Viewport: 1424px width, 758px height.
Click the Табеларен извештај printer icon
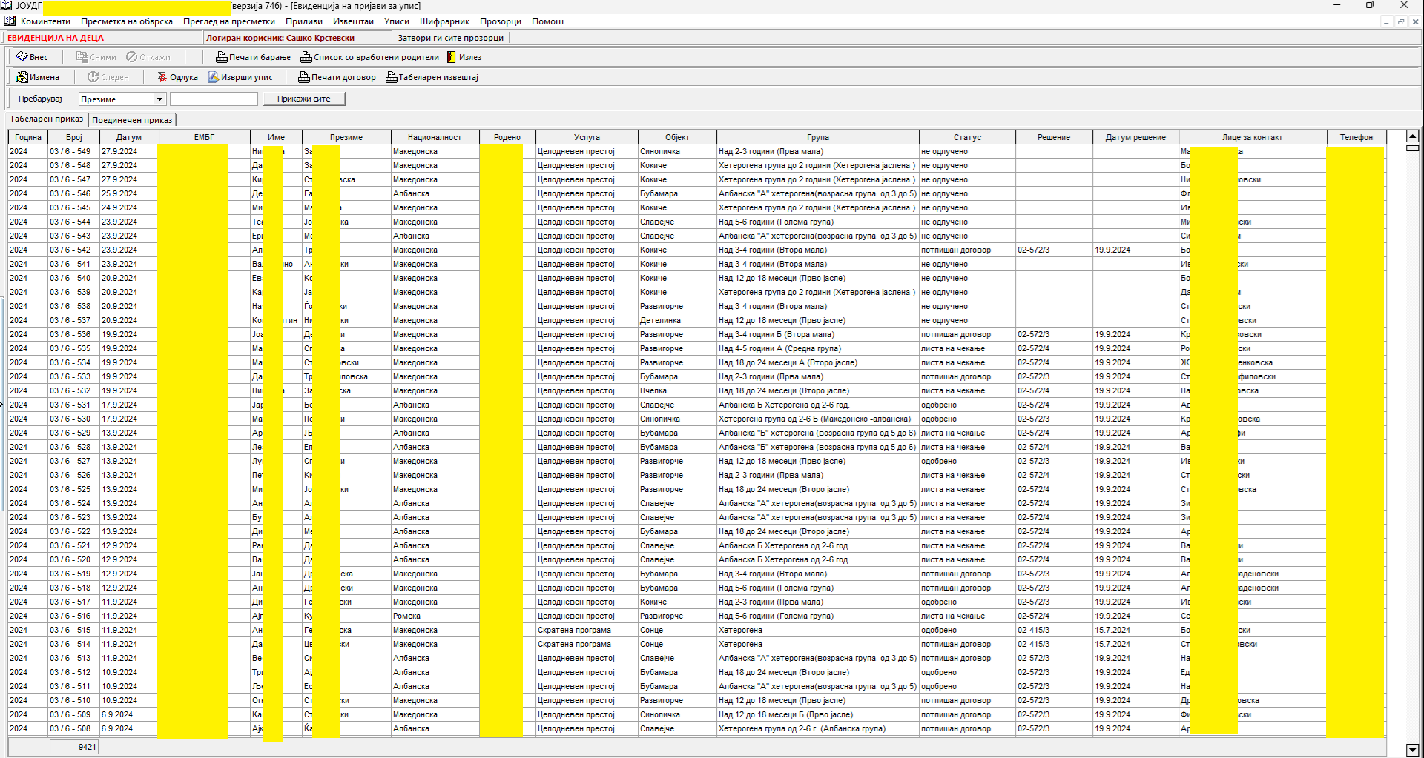[x=391, y=77]
